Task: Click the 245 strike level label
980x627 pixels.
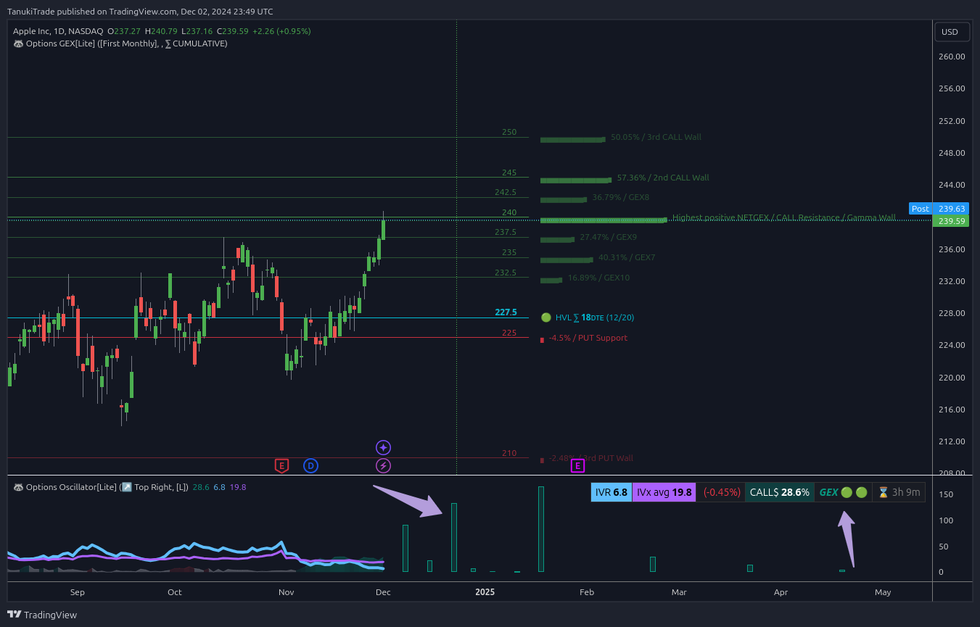Action: (x=509, y=173)
